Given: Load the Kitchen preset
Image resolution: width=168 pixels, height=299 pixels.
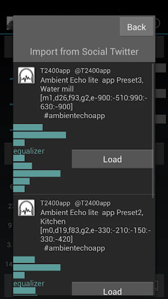Looking at the screenshot, I should point(112,290).
